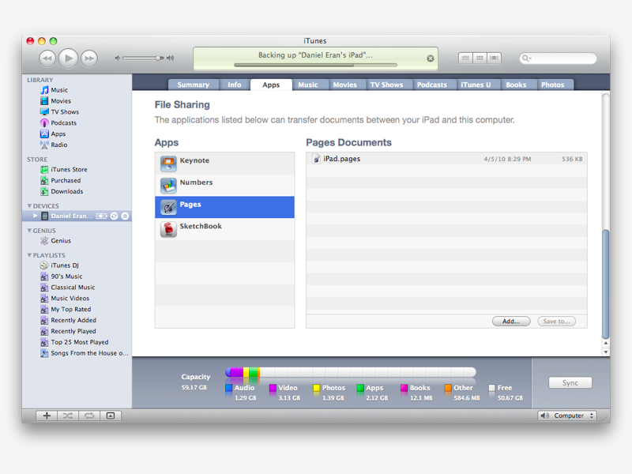This screenshot has height=474, width=632.
Task: Click Add... to add a document
Action: [x=511, y=322]
